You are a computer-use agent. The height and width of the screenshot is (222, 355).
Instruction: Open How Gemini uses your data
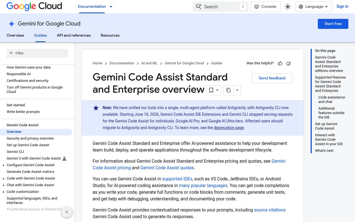(x=29, y=67)
